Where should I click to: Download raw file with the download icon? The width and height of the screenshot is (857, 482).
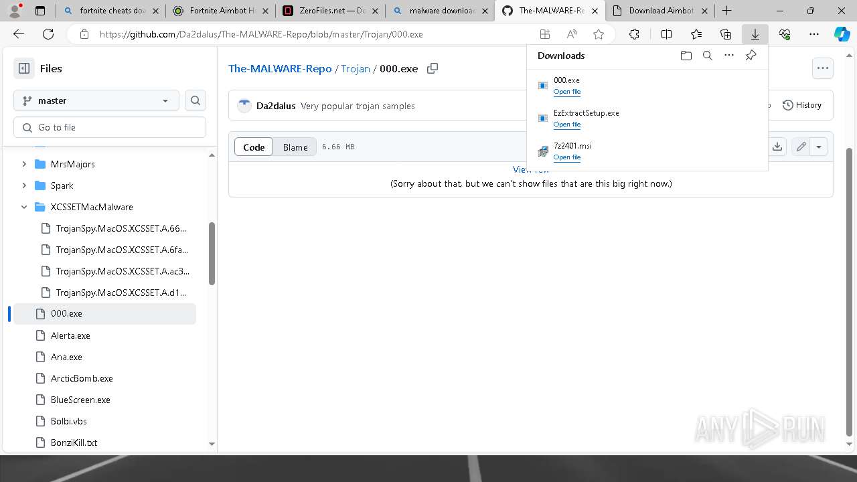click(777, 147)
